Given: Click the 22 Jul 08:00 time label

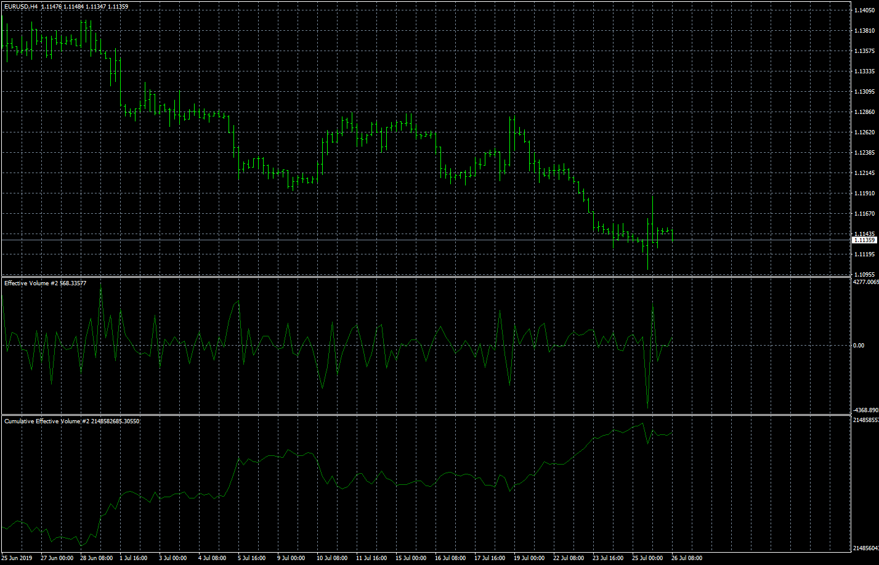Looking at the screenshot, I should tap(569, 558).
